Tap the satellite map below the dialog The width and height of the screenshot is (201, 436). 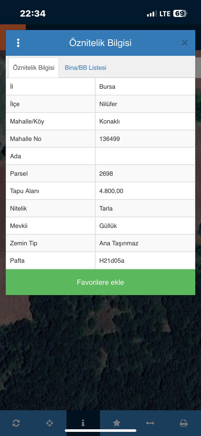click(x=100, y=354)
